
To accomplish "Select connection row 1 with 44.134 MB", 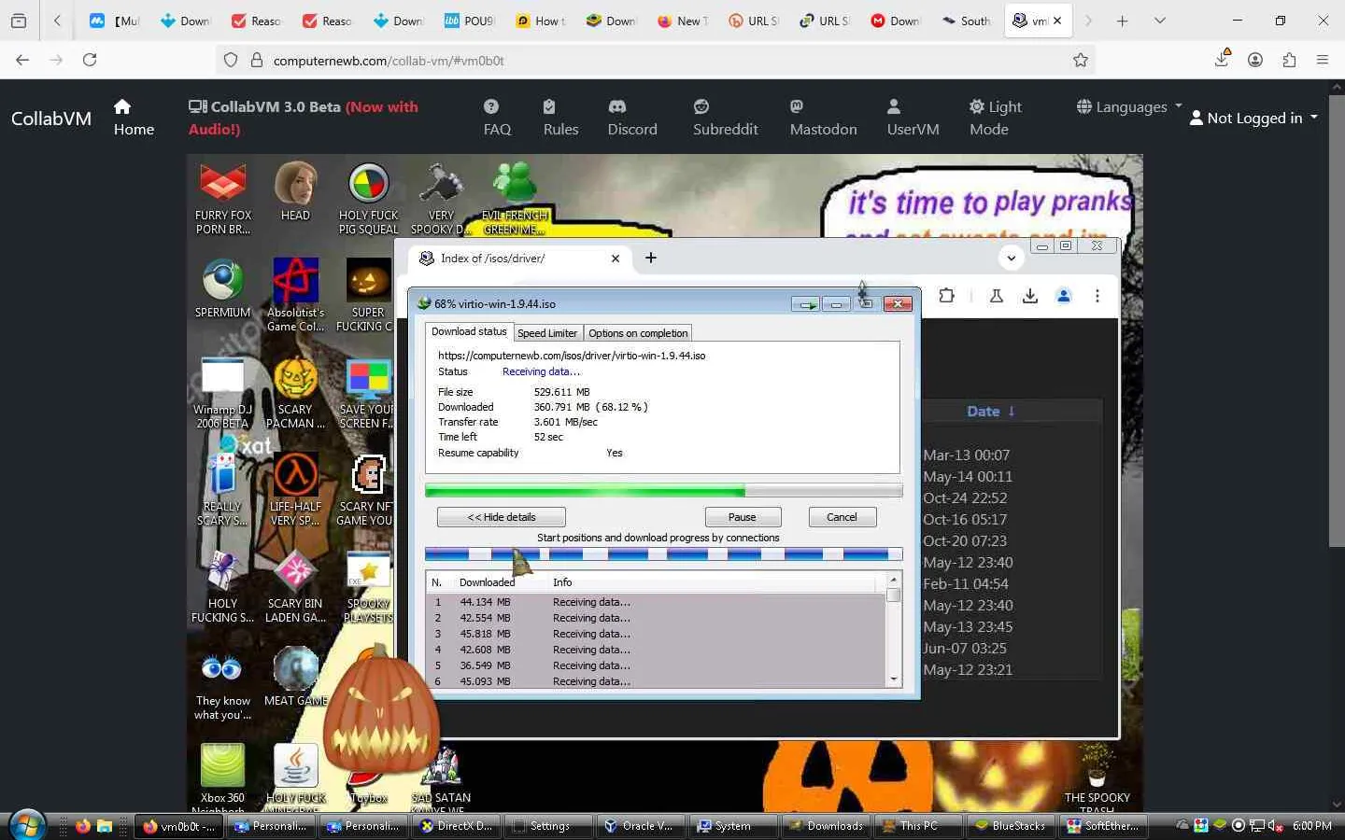I will click(x=656, y=602).
